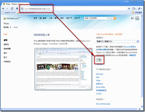The image size is (145, 112).
Task: Open the 人員 navigation item
Action: [50, 18]
